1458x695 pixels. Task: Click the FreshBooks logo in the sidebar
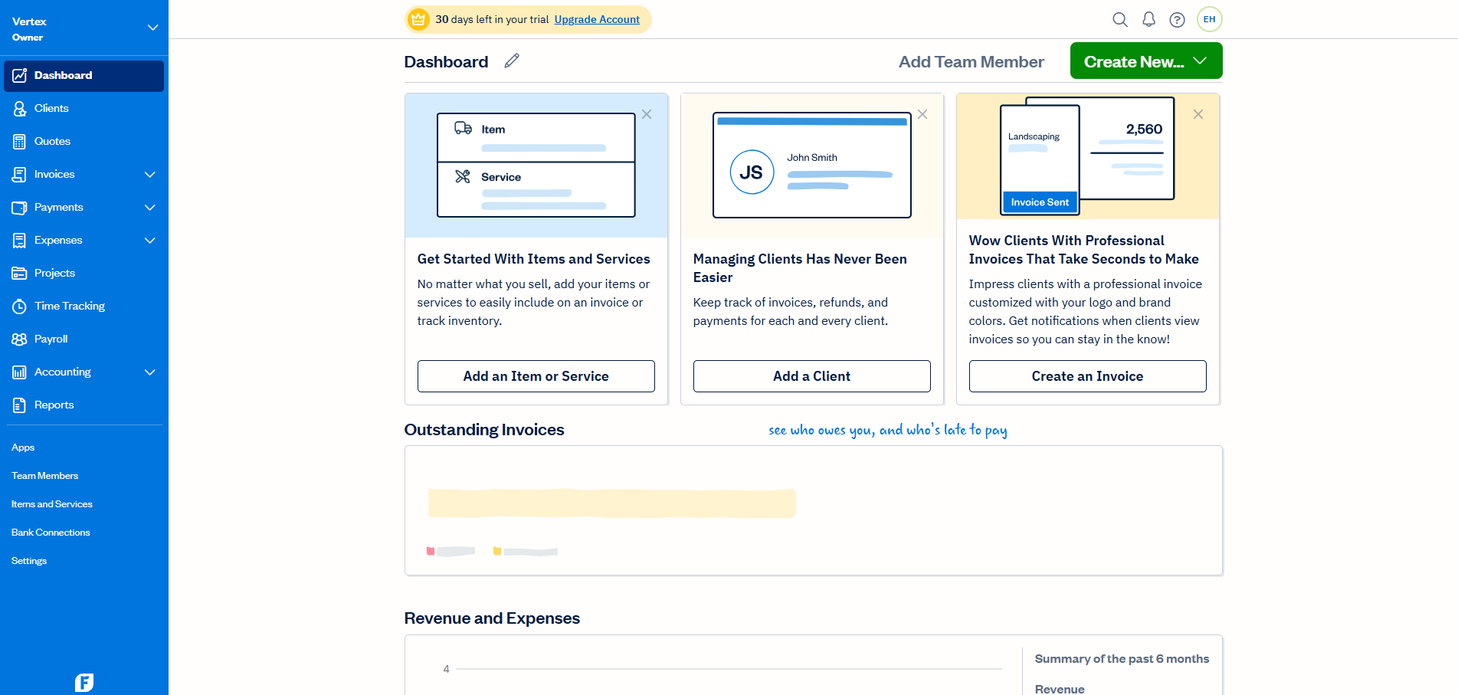pyautogui.click(x=84, y=682)
